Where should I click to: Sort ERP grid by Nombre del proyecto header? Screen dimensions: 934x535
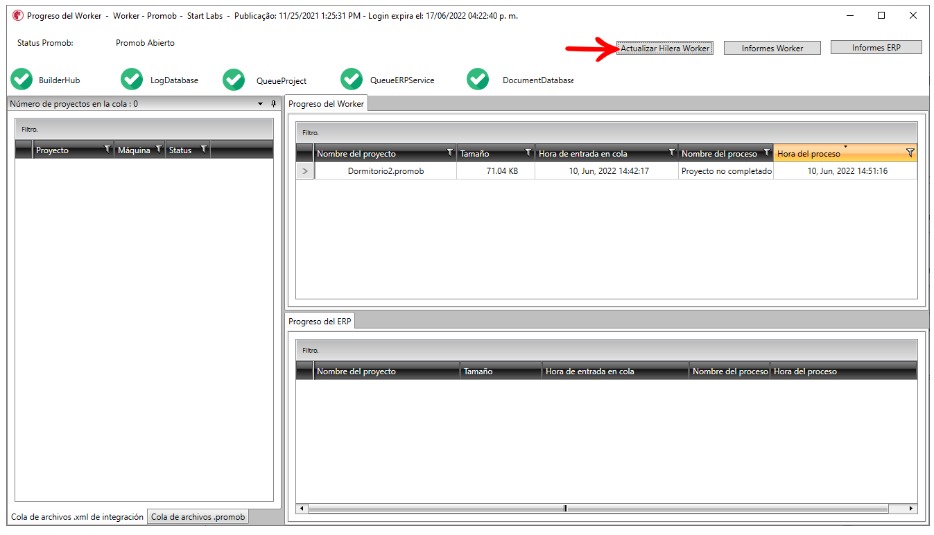(x=387, y=371)
